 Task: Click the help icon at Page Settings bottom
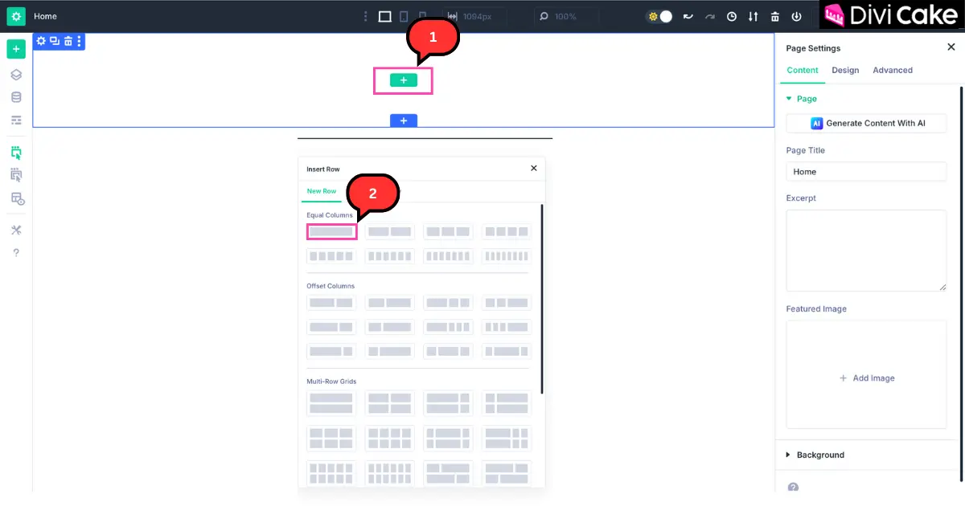[793, 487]
